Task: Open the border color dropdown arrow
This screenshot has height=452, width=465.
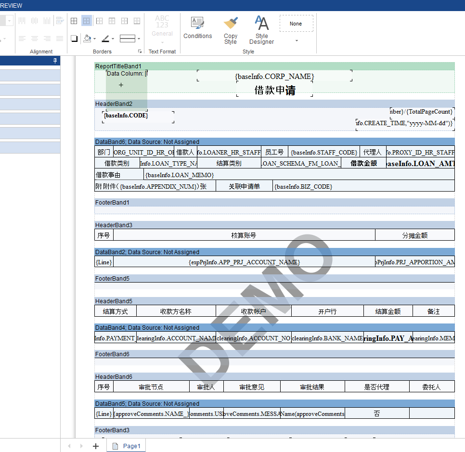Action: coord(113,39)
